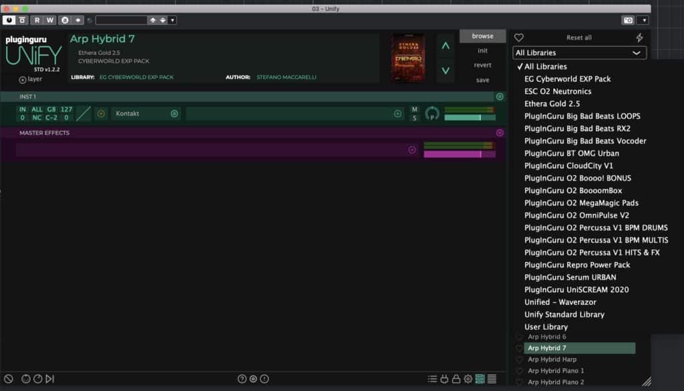Click the revert button
Image resolution: width=684 pixels, height=391 pixels.
click(x=482, y=65)
